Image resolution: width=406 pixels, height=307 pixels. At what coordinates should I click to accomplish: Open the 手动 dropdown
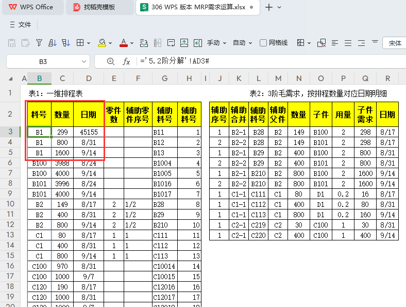216,43
